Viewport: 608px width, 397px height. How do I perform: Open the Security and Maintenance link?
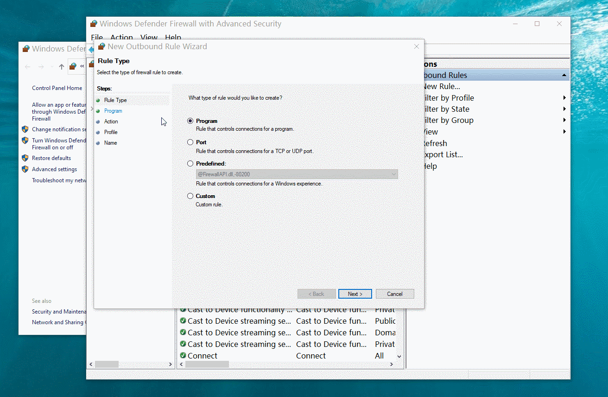(59, 312)
